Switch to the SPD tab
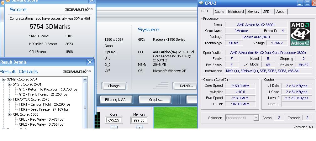The height and width of the screenshot is (141, 316). [x=266, y=12]
